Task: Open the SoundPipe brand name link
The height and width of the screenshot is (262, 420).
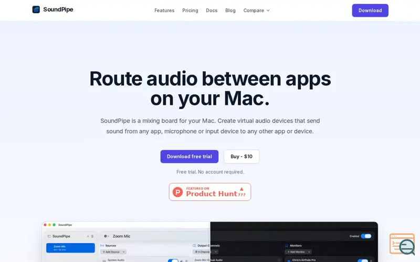Action: pyautogui.click(x=58, y=9)
